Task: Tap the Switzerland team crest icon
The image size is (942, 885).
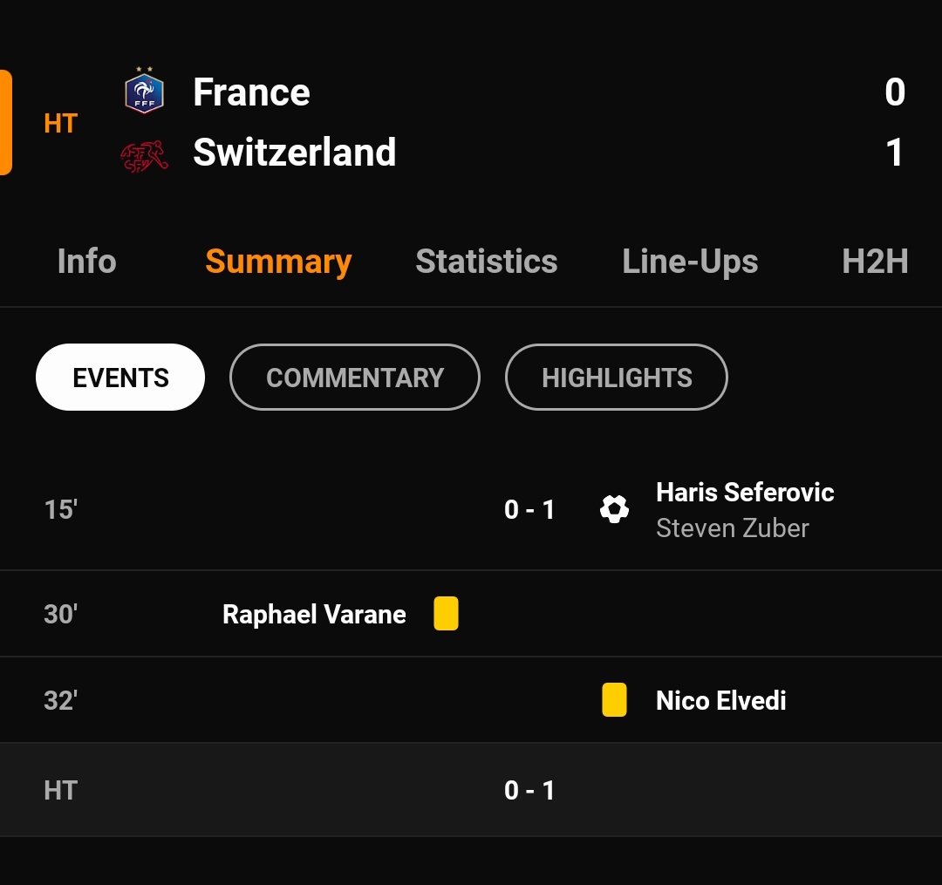Action: tap(144, 156)
